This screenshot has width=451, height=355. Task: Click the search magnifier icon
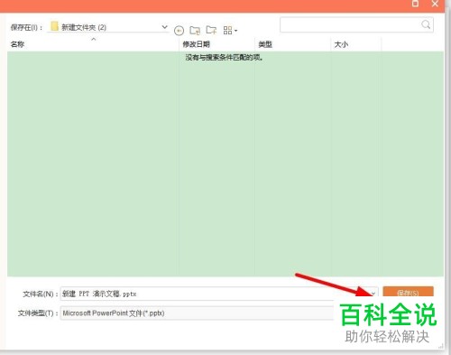click(426, 24)
